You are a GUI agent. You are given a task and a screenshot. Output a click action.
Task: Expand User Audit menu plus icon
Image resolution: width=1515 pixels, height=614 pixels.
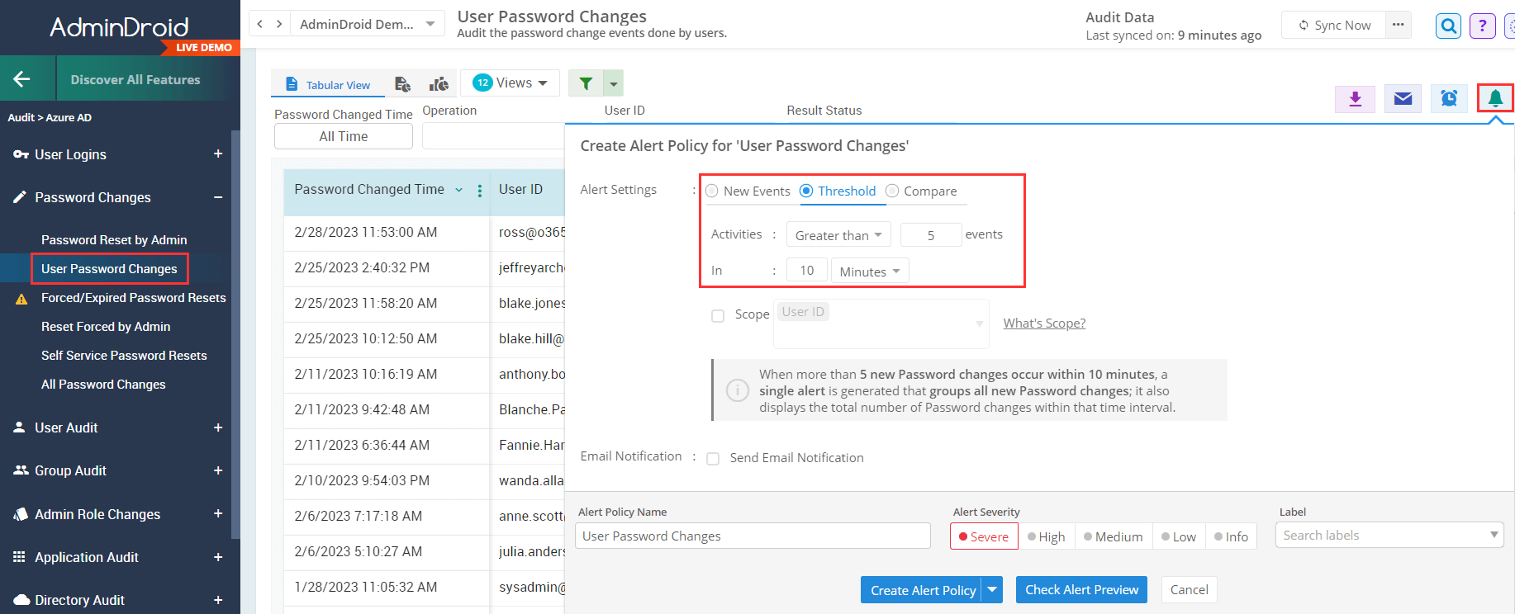(218, 427)
